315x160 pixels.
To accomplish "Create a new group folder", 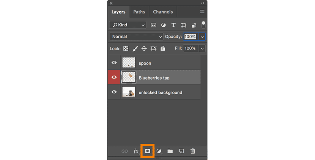I will tap(170, 151).
